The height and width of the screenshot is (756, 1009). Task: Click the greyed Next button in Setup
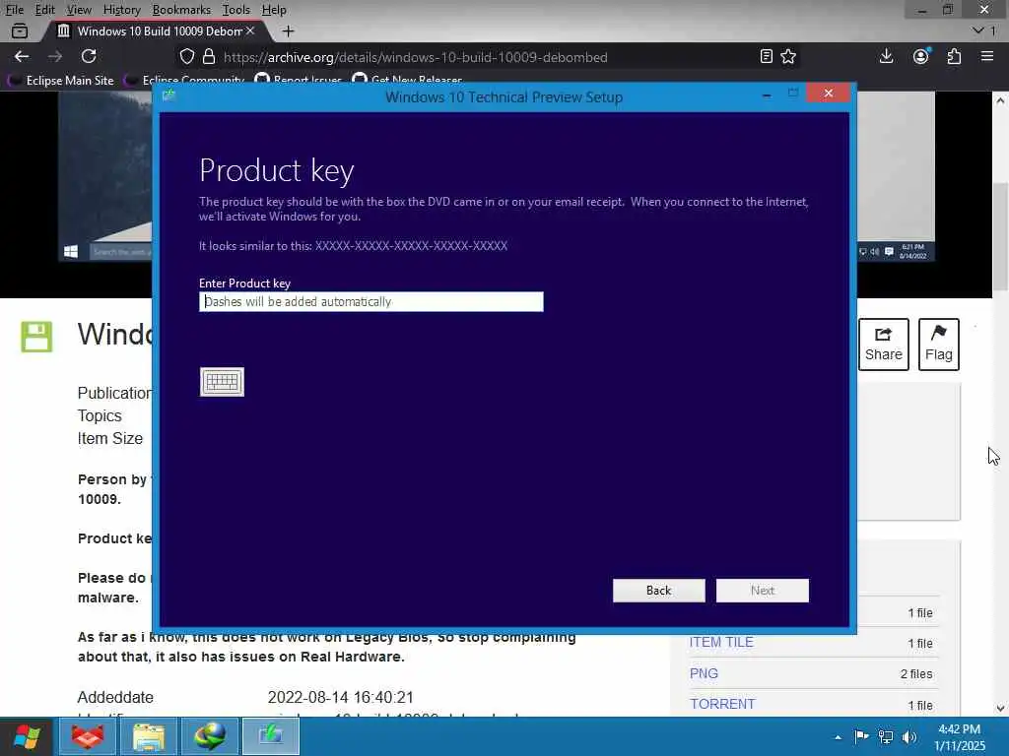762,591
